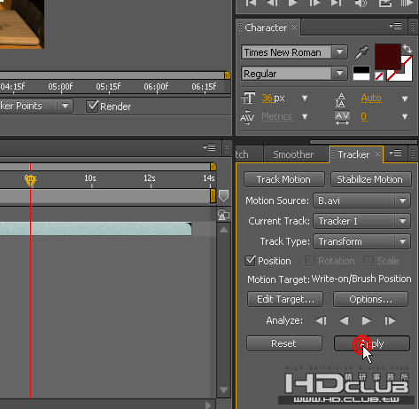Click the dark red fill color swatch
Screen dimensions: 419x409
[x=387, y=57]
